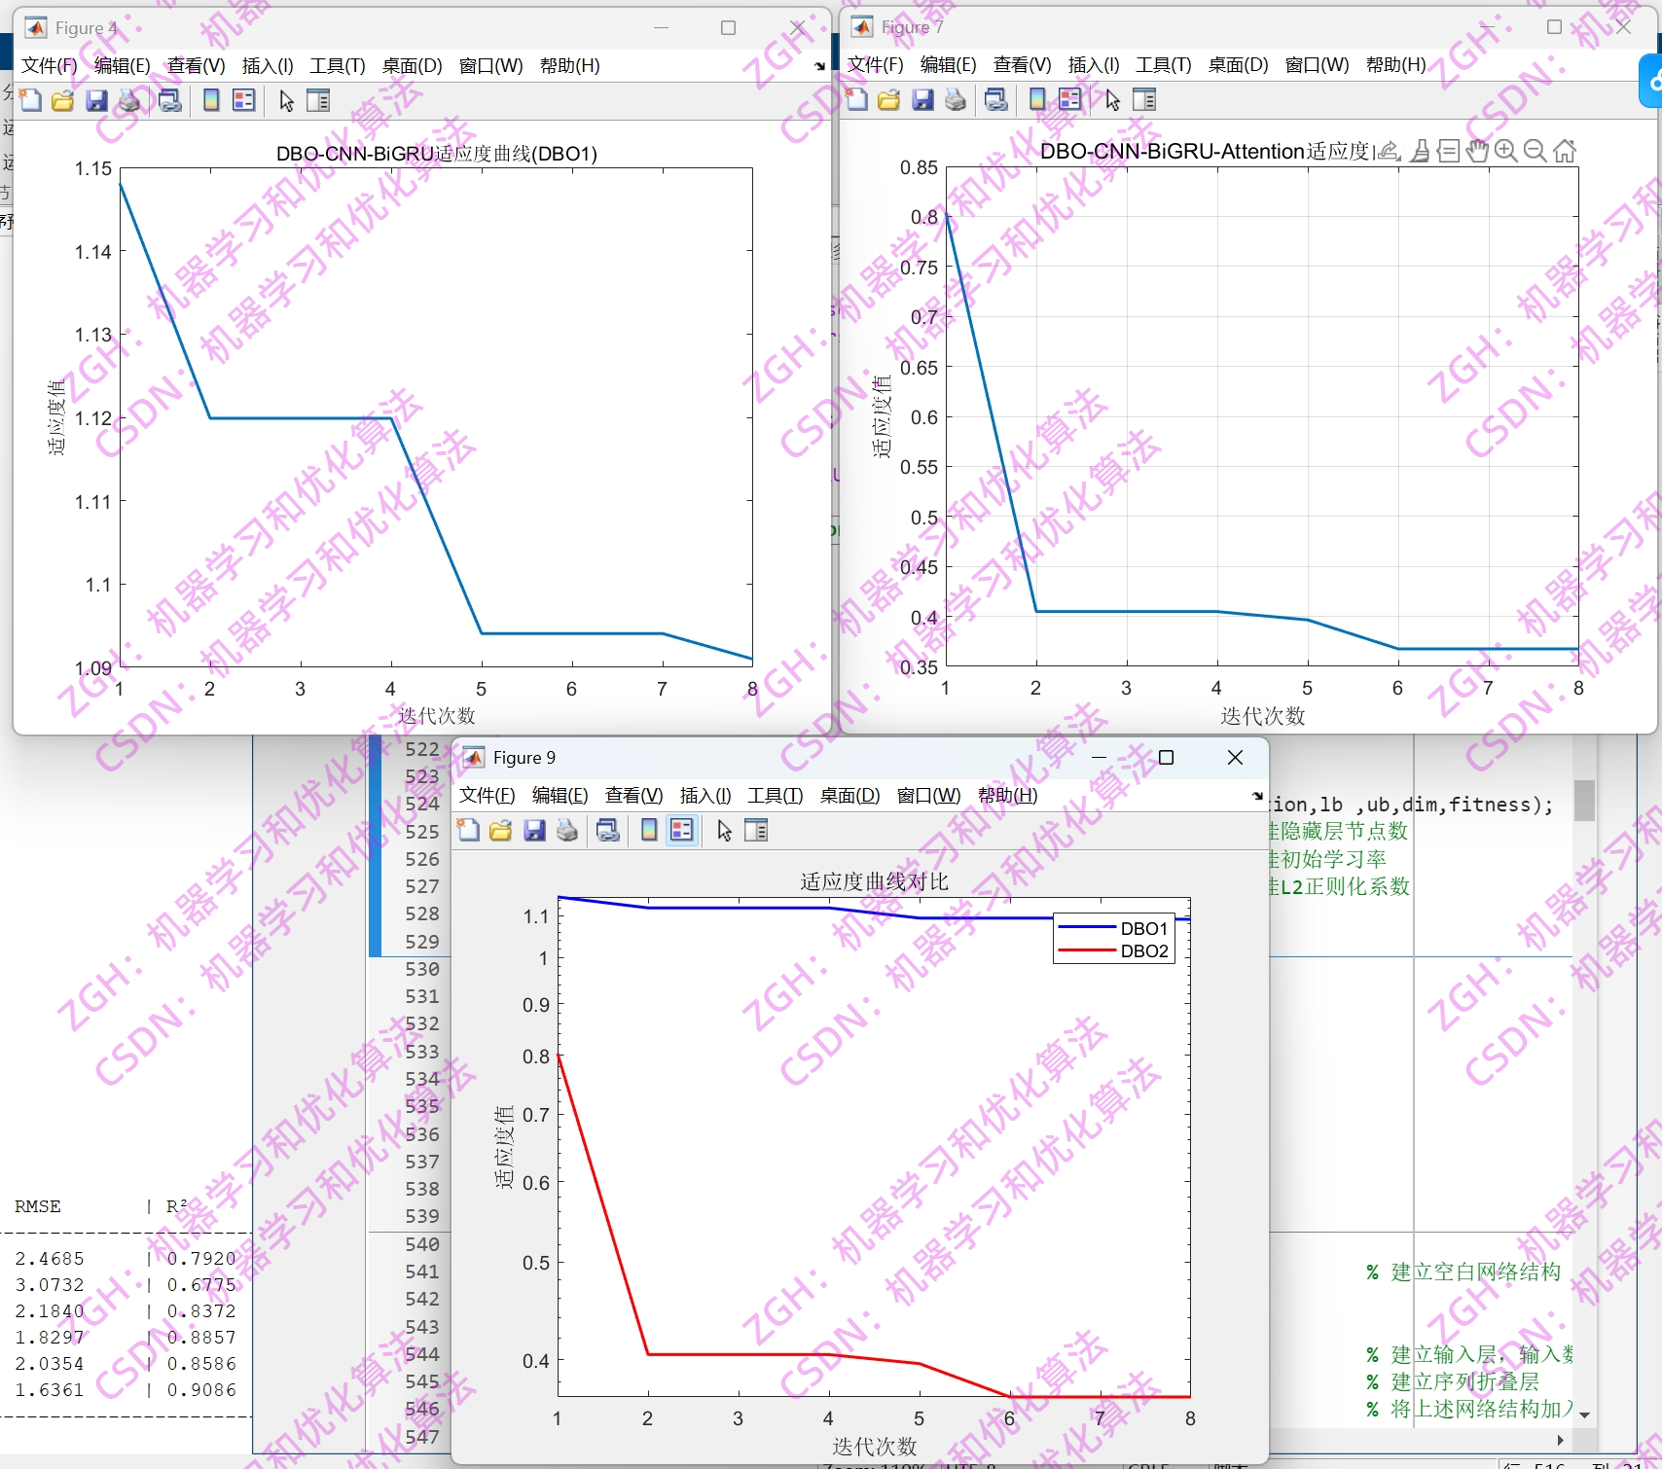The width and height of the screenshot is (1662, 1469).
Task: Print Figure 9 with the printer icon
Action: pos(567,830)
